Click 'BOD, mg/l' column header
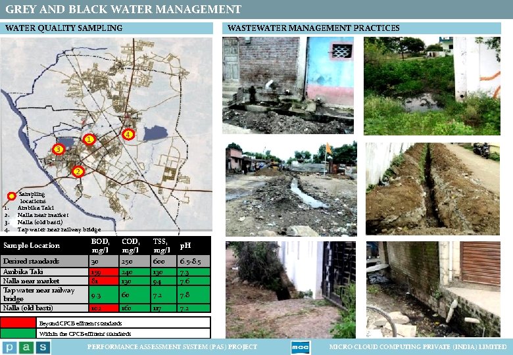Screen dimensions: 513x355 coord(101,246)
